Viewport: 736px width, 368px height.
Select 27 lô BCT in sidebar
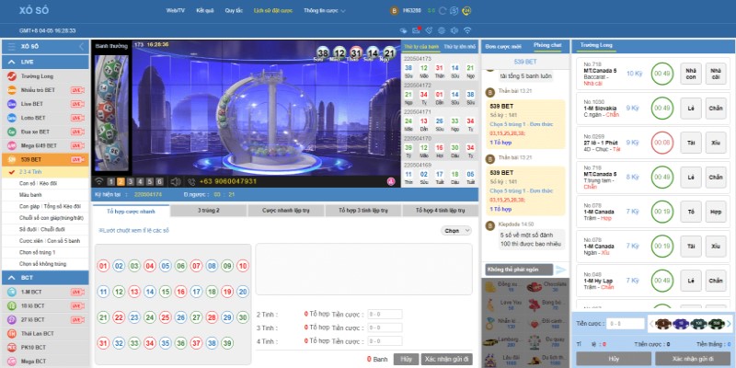(x=45, y=319)
